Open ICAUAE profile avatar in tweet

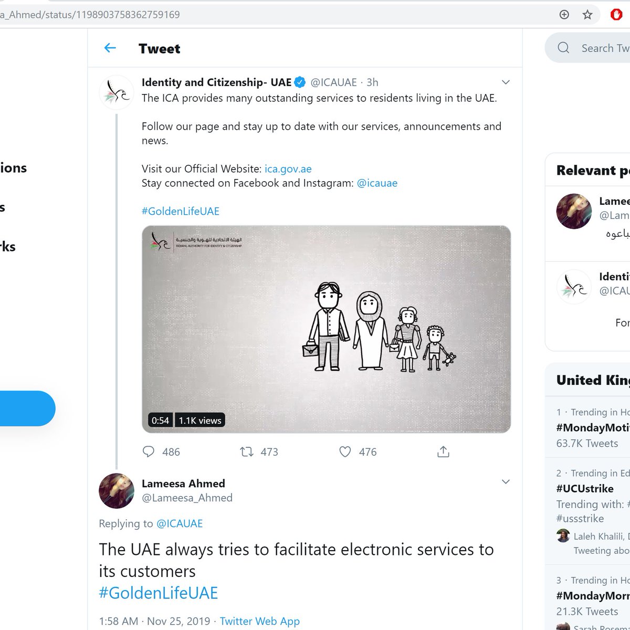coord(117,92)
